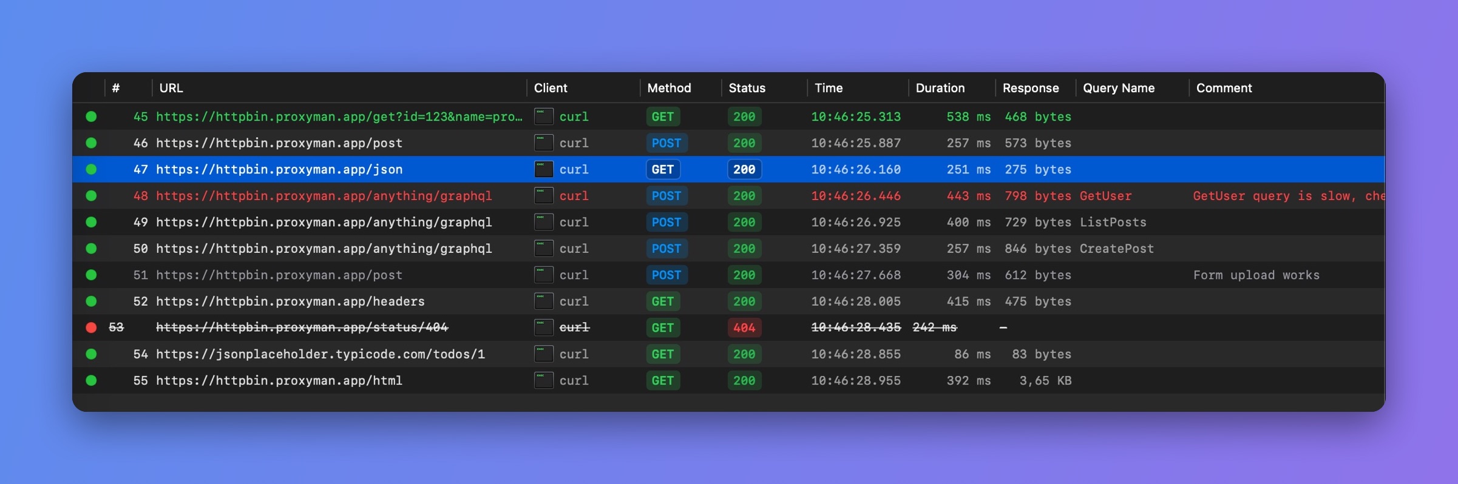Sort by the Status column header
The image size is (1458, 484).
click(747, 88)
